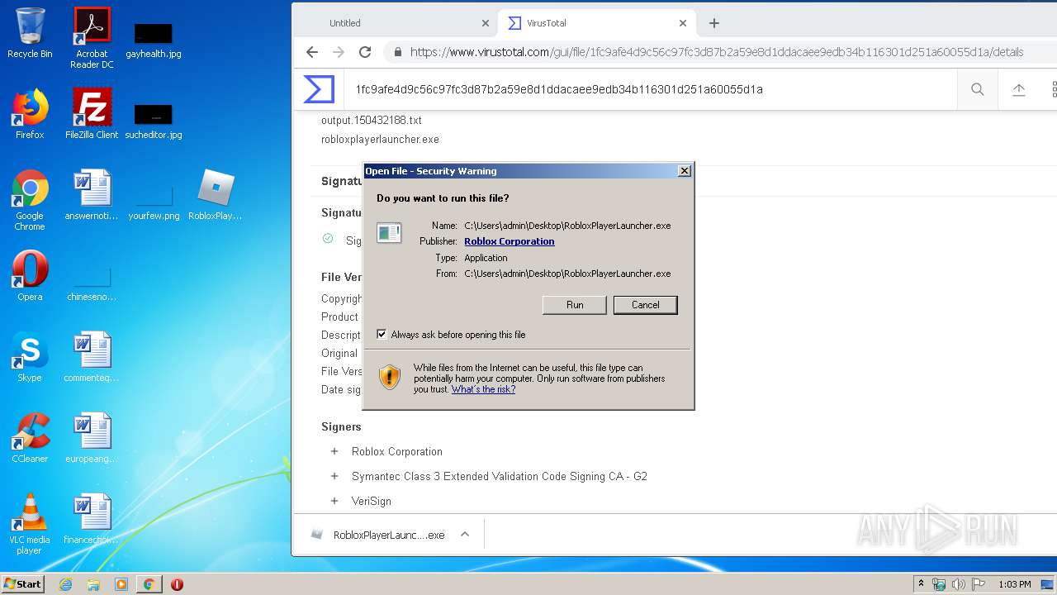Select sucheditor.jpg desktop file
This screenshot has width=1057, height=595.
click(154, 121)
